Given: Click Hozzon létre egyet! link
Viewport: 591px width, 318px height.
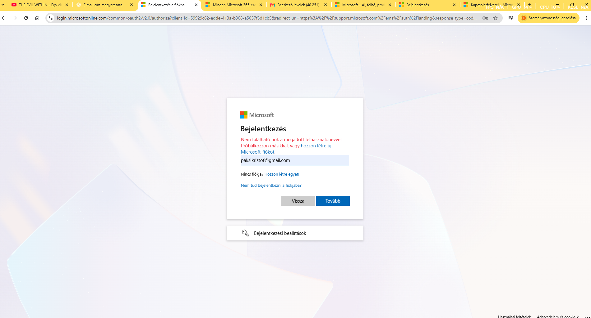Looking at the screenshot, I should click(x=282, y=174).
